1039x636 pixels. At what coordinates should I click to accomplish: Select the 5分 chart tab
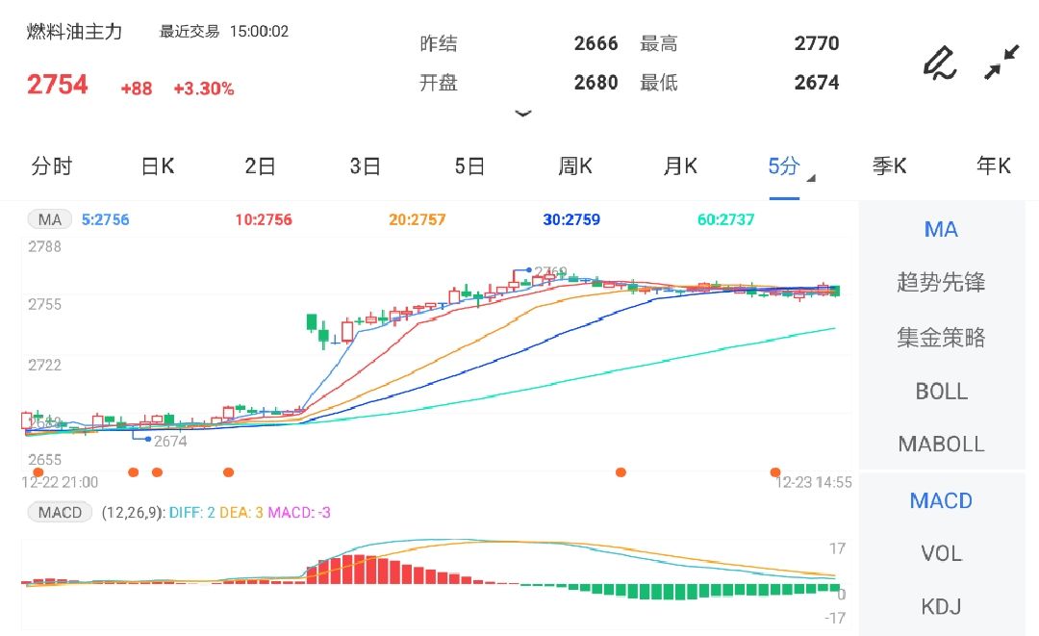click(x=784, y=166)
